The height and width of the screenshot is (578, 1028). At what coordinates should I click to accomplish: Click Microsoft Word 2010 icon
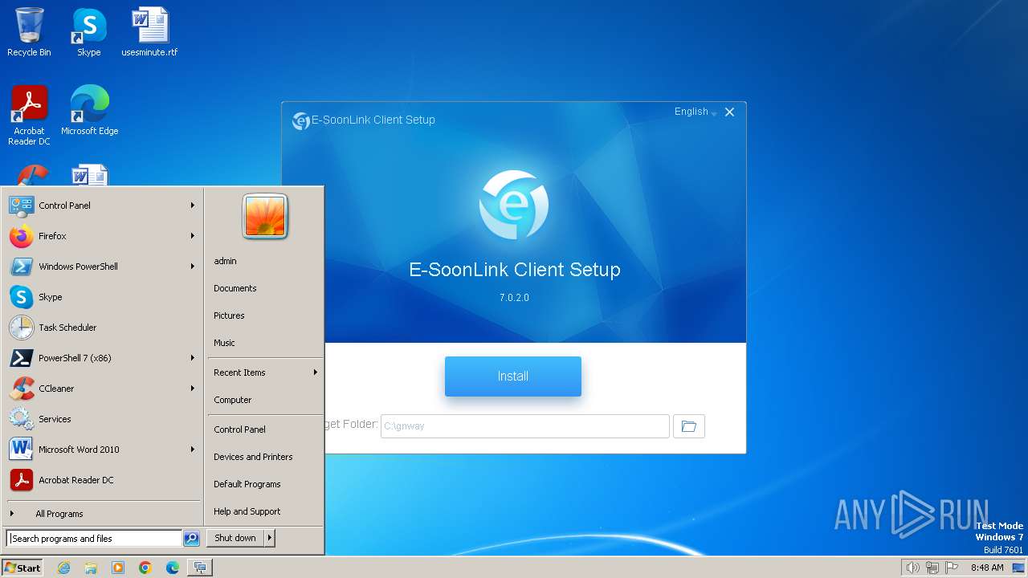click(22, 450)
